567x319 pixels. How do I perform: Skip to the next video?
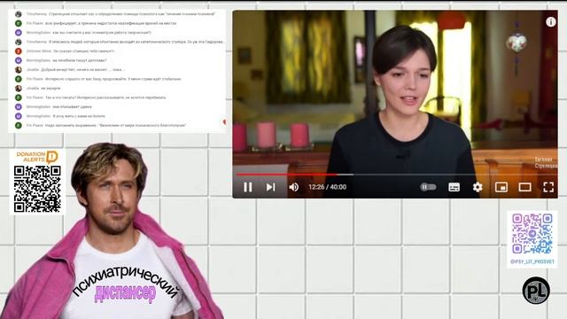click(271, 187)
